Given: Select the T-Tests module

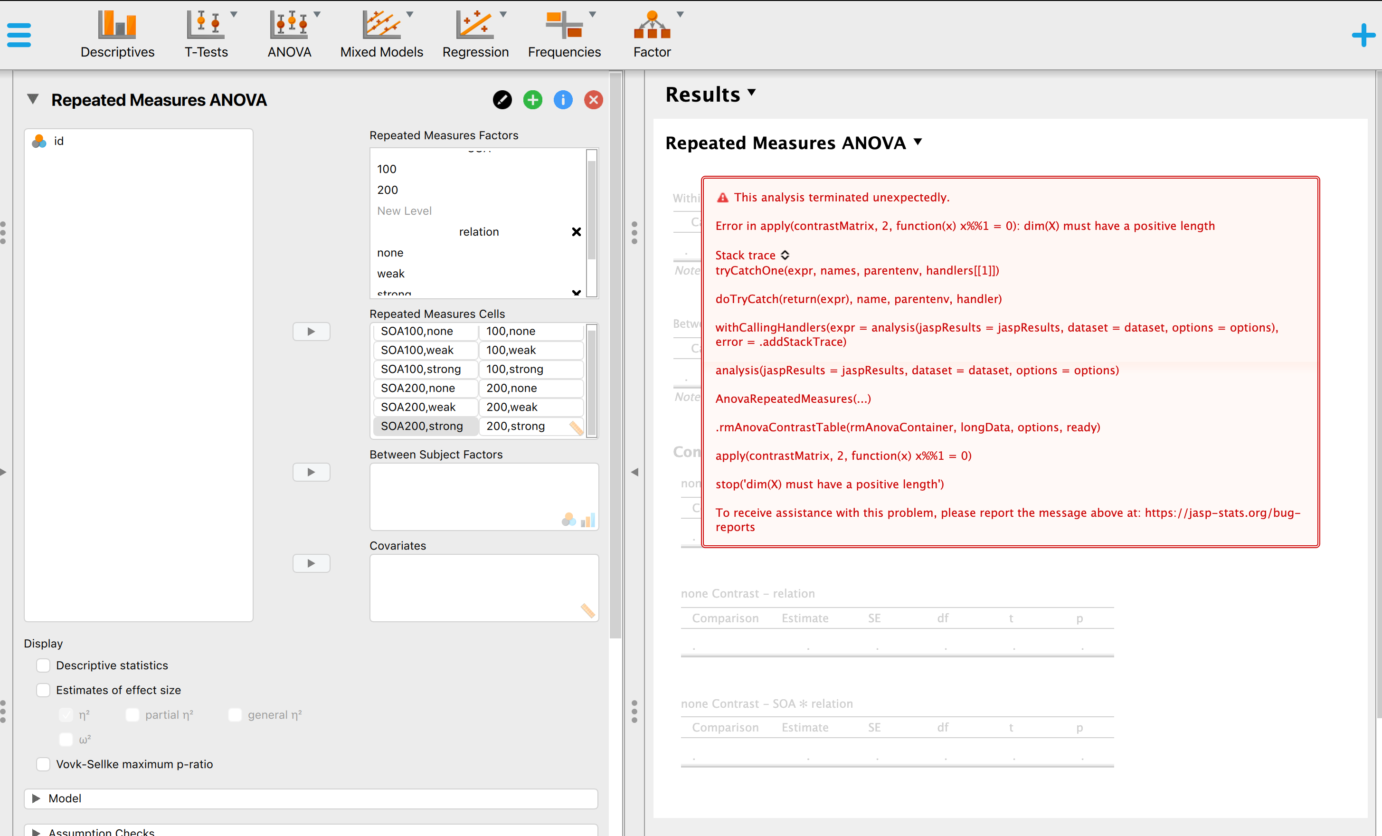Looking at the screenshot, I should point(205,34).
